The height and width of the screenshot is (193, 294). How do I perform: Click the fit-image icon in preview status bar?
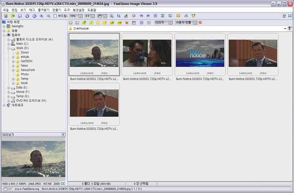point(63,183)
